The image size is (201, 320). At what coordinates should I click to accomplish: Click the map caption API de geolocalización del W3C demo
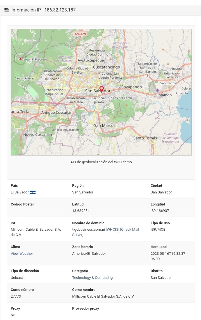pos(101,162)
